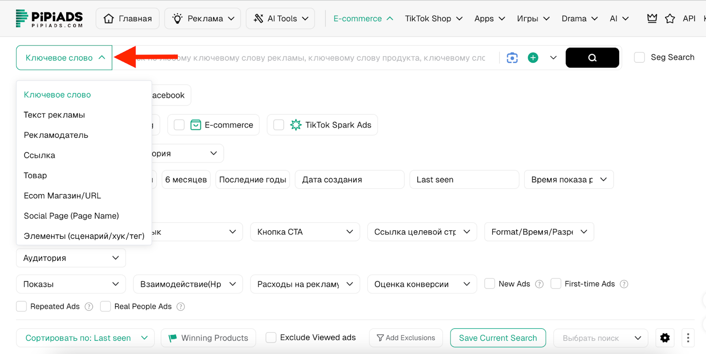Select Ссылка from the list
The width and height of the screenshot is (706, 354).
(84, 155)
